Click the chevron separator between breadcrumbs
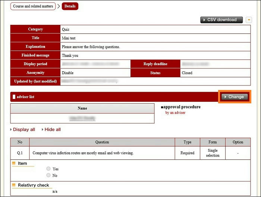The width and height of the screenshot is (261, 197). [x=59, y=6]
